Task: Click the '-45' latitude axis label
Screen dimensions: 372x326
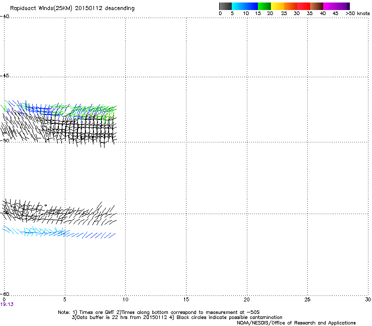Action: coord(5,76)
